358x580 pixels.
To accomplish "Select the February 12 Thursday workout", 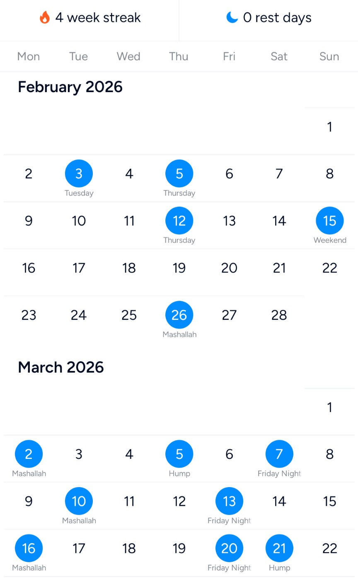I will coord(179,221).
